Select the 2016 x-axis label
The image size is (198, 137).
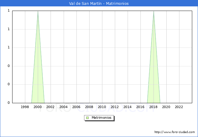click(x=140, y=107)
